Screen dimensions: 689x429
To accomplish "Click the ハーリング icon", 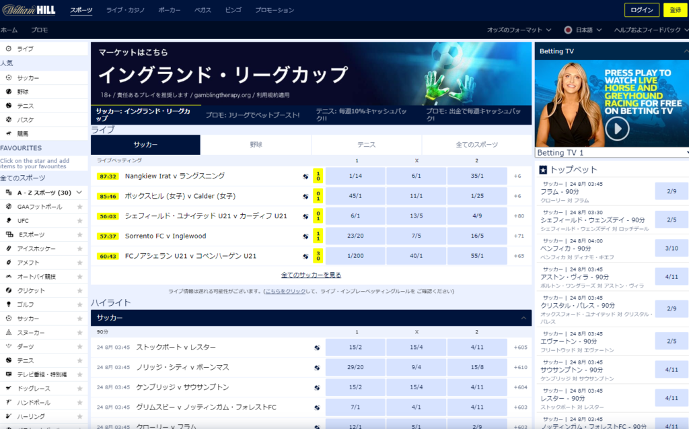I will tap(8, 416).
